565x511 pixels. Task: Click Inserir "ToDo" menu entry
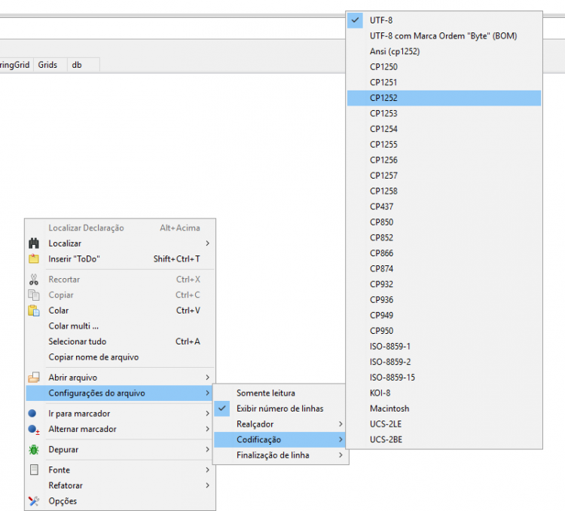click(120, 259)
